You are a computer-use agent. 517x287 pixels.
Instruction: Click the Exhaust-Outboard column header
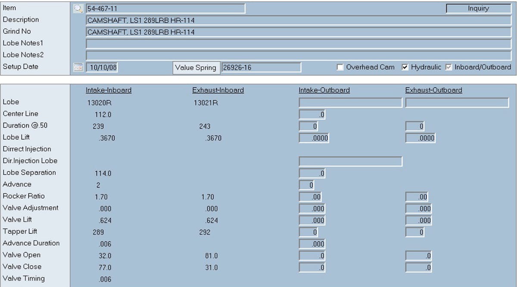click(433, 90)
